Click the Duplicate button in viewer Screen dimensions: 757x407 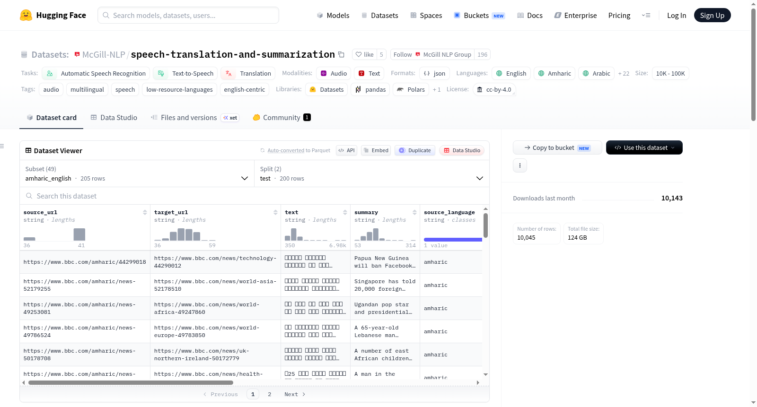tap(415, 150)
